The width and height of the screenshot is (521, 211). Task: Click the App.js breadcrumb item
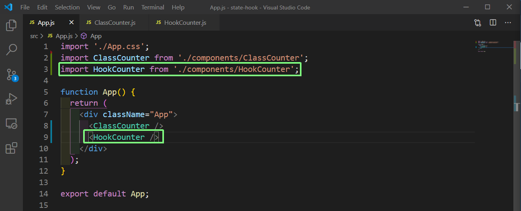coord(60,36)
